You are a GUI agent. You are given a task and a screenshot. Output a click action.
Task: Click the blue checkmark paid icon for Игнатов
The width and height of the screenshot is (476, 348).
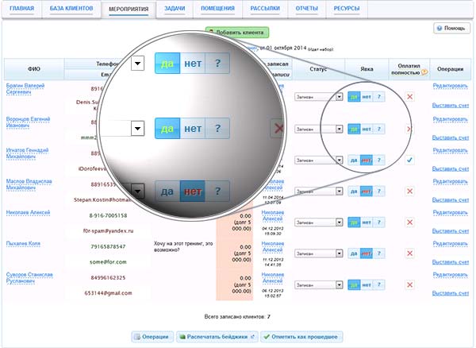pyautogui.click(x=409, y=160)
